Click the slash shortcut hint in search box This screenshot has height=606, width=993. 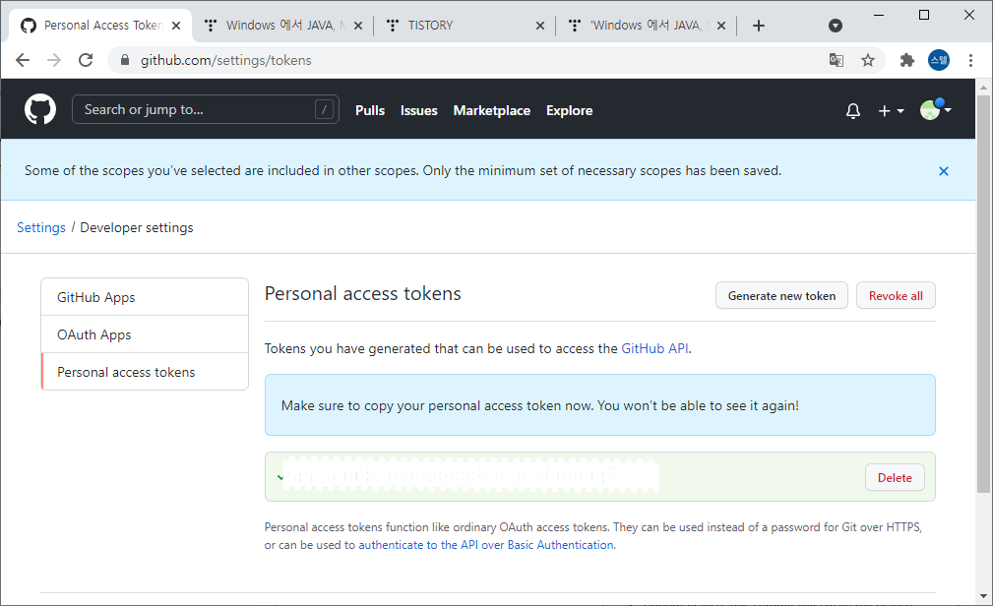[x=324, y=109]
